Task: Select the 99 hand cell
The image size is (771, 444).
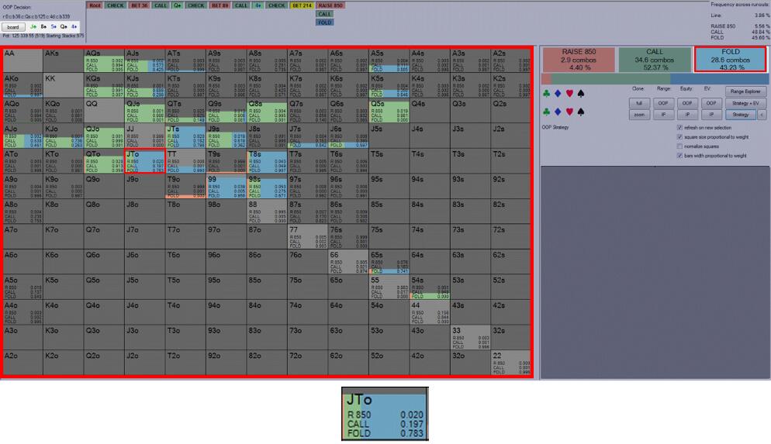Action: [x=226, y=187]
